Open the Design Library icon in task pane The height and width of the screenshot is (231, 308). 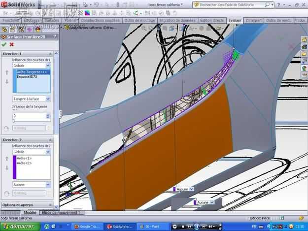pyautogui.click(x=304, y=47)
